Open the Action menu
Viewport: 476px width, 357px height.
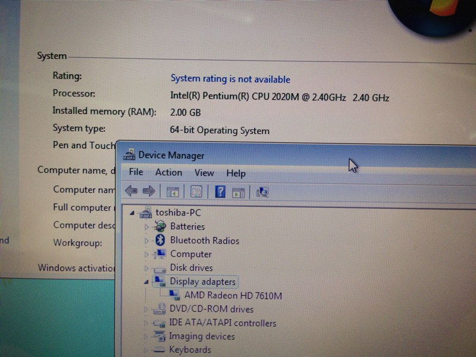pos(168,173)
